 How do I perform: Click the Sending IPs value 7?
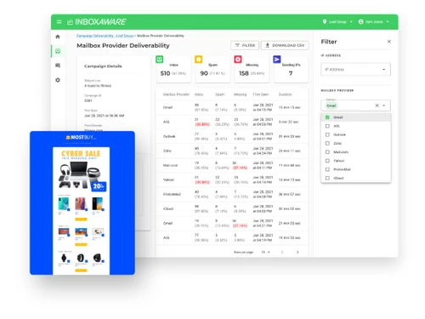pyautogui.click(x=291, y=73)
